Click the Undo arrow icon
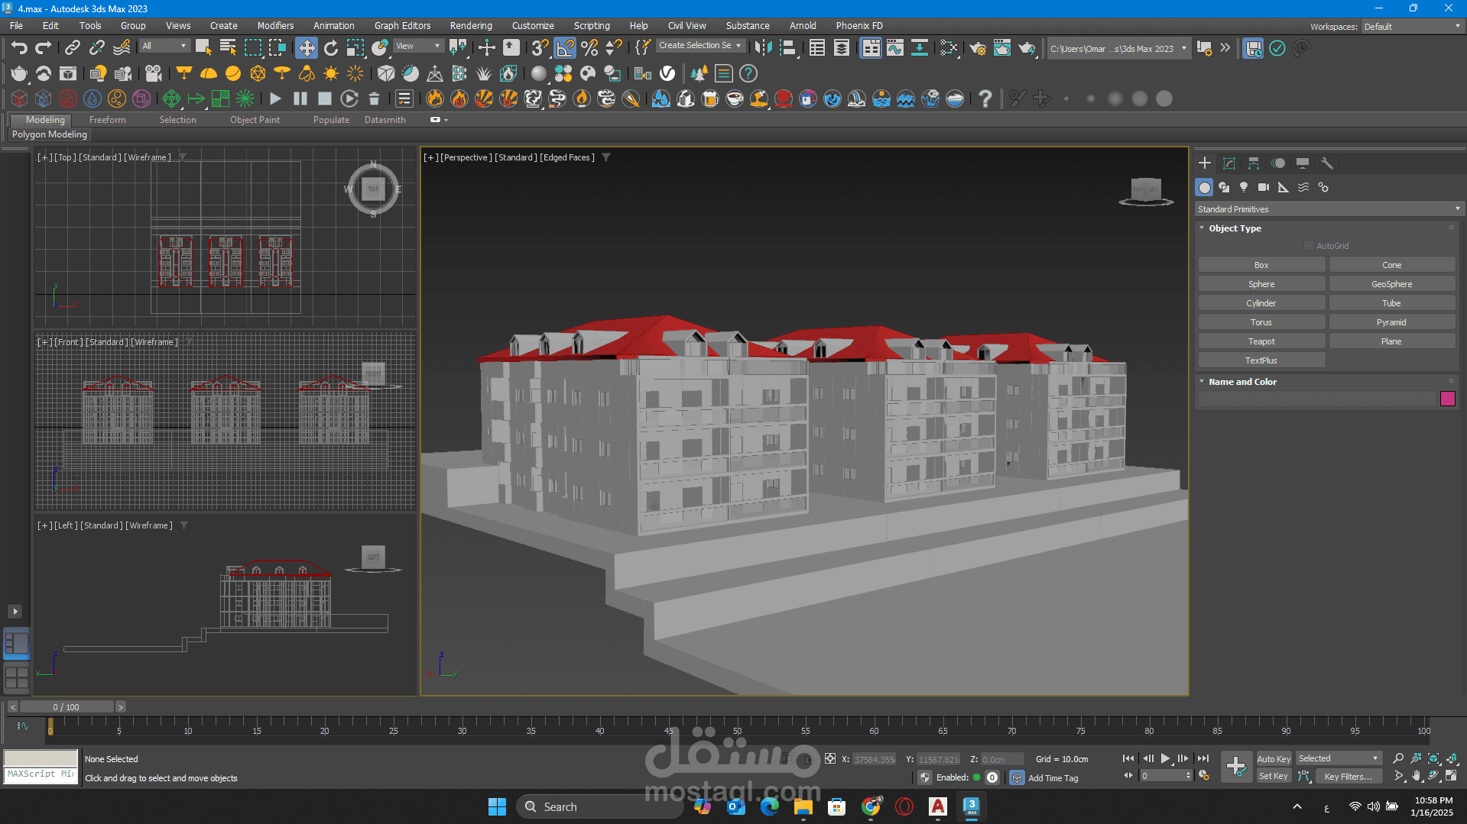This screenshot has height=824, width=1467. (19, 48)
